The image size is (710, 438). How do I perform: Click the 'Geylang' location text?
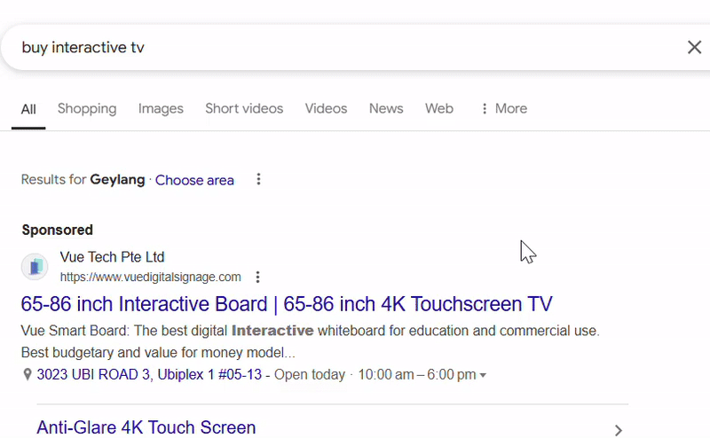pos(117,180)
